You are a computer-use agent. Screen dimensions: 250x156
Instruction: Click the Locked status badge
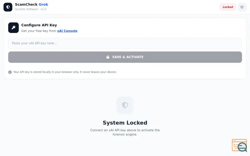228,7
